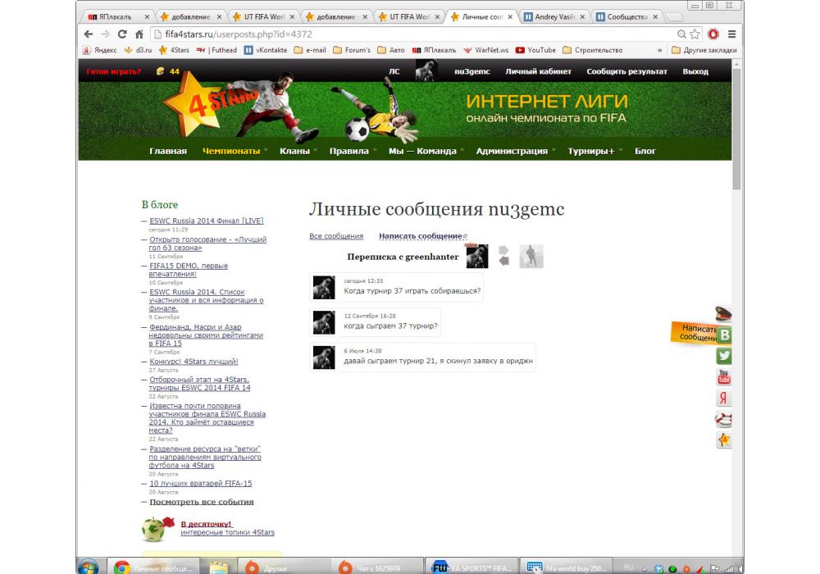Screen dimensions: 820x574
Task: Expand the Чемпионаты navigation dropdown
Action: pyautogui.click(x=235, y=151)
